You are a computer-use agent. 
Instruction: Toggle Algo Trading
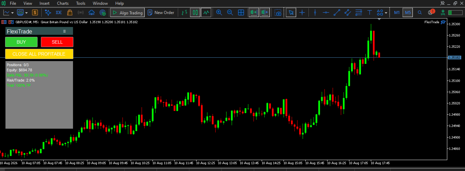pos(127,13)
